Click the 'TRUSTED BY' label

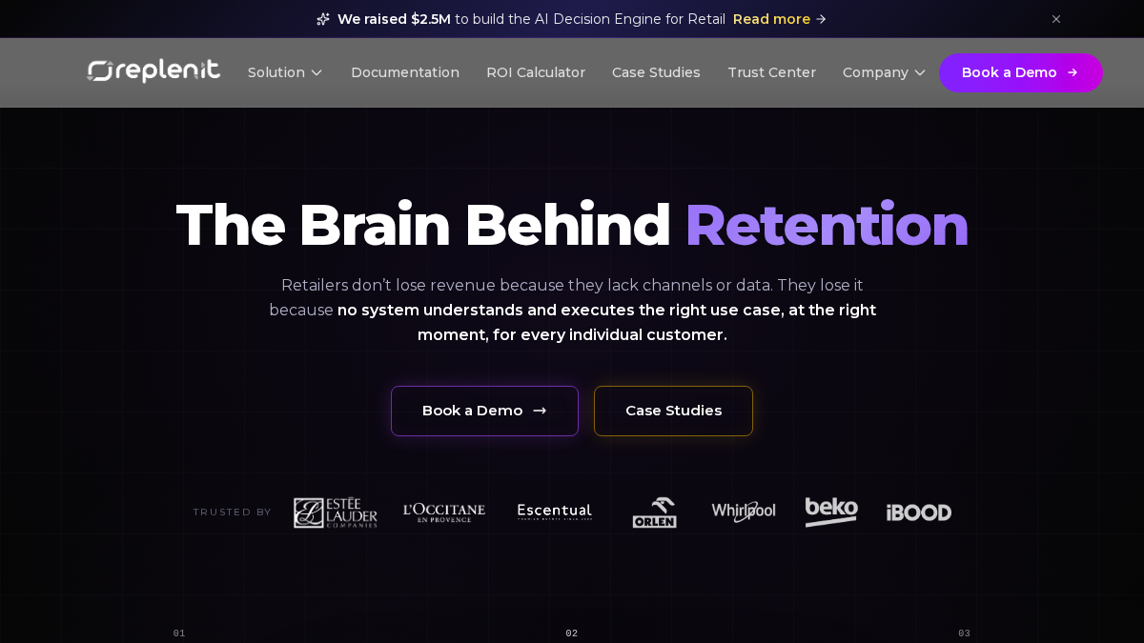[x=232, y=512]
